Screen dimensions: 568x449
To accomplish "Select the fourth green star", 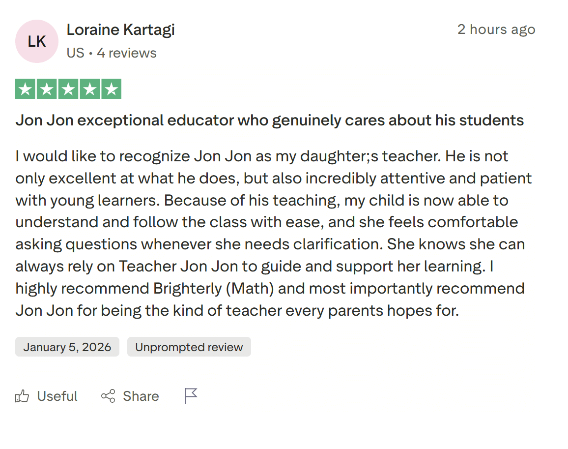I will click(x=89, y=89).
